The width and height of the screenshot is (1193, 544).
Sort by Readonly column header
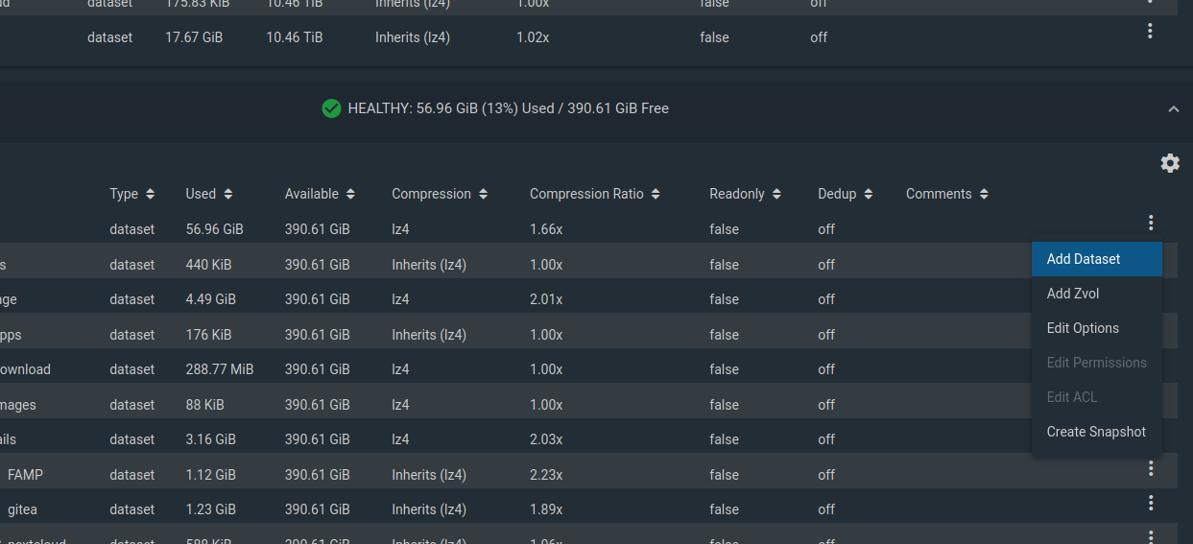[x=745, y=194]
